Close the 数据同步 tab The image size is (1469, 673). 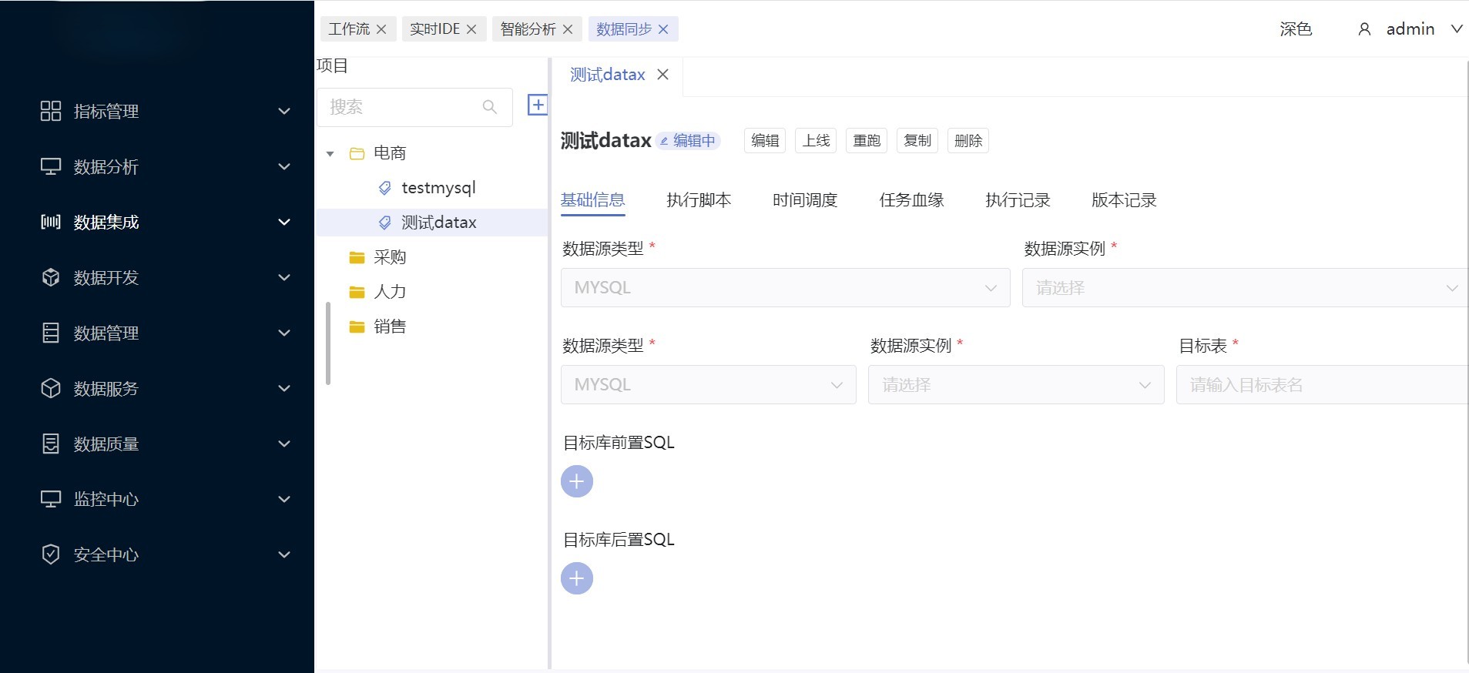point(663,29)
